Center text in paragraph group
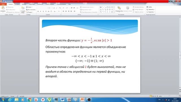Viewport: 181px width, 102px height. click(x=66, y=11)
